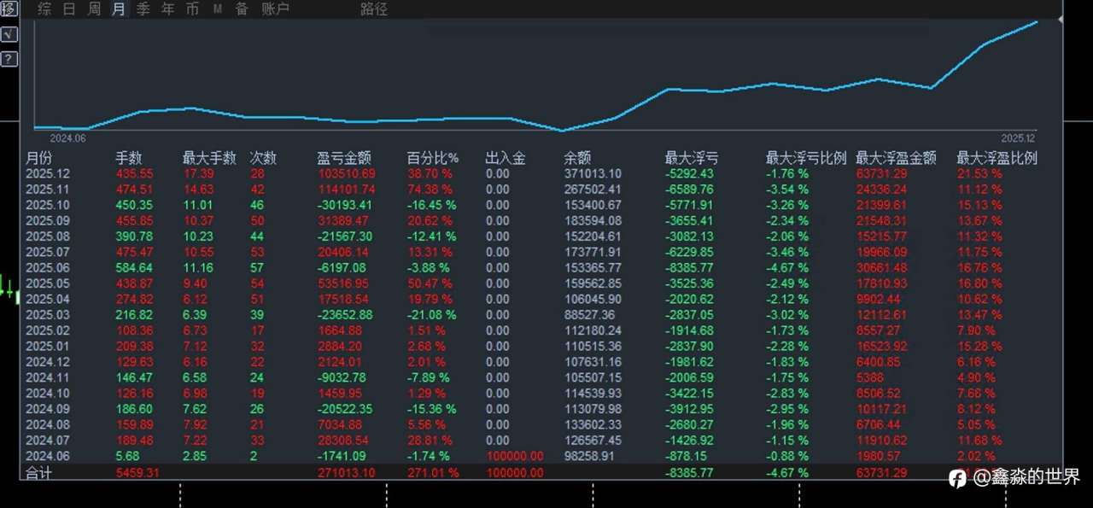The height and width of the screenshot is (508, 1093).
Task: Open the 账户 account selector
Action: point(275,9)
